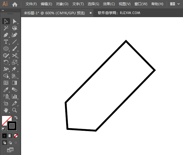Select the Rotate tool

coord(6,62)
